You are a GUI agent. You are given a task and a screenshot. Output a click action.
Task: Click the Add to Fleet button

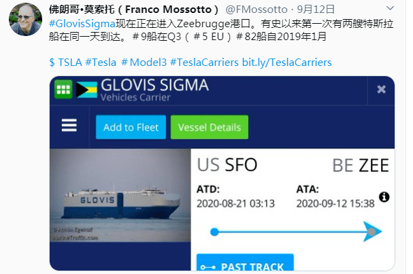click(131, 127)
